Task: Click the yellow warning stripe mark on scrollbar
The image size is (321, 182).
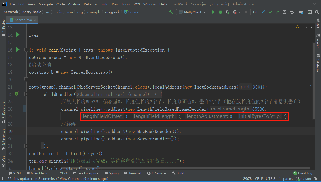Action: pos(313,78)
